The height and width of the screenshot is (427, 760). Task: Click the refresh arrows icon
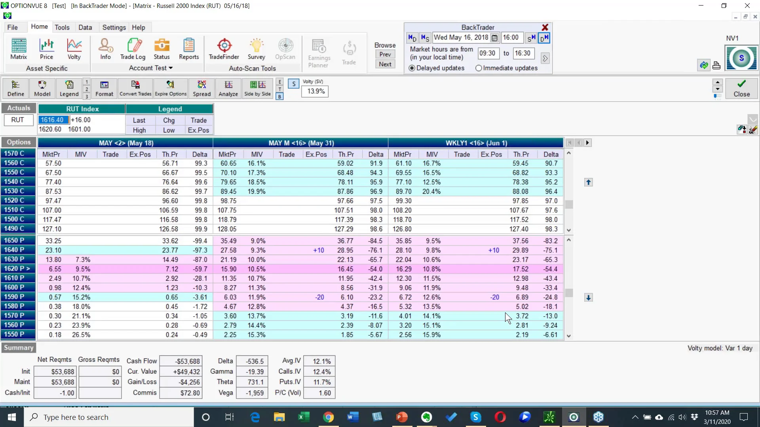(704, 65)
